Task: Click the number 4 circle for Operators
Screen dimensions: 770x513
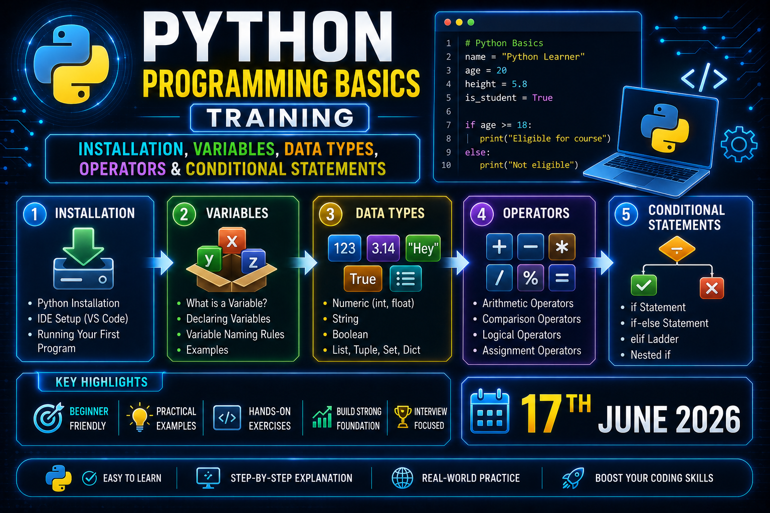Action: click(x=482, y=214)
